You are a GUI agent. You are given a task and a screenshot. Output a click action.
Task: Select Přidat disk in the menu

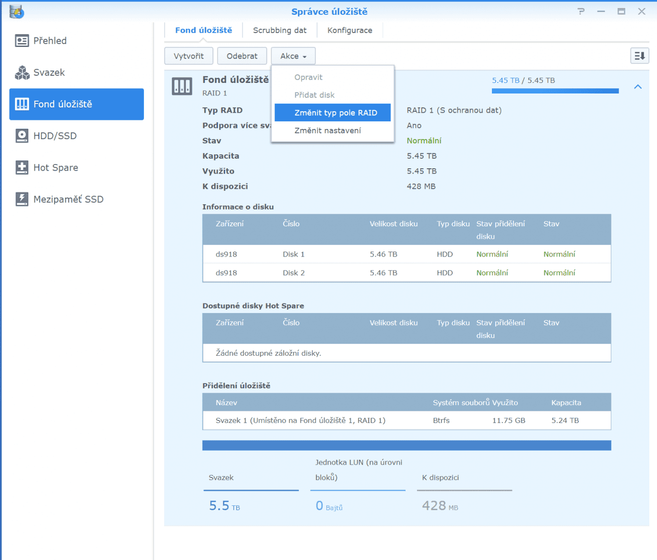(333, 95)
